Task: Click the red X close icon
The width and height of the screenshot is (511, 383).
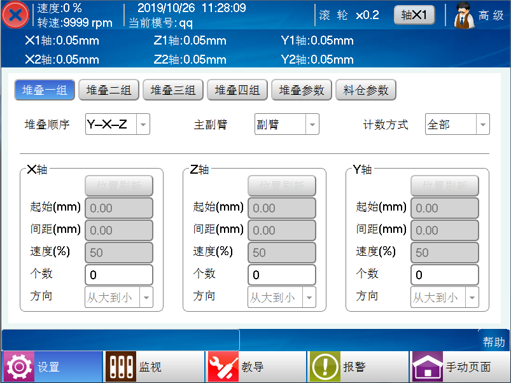Action: [x=15, y=15]
